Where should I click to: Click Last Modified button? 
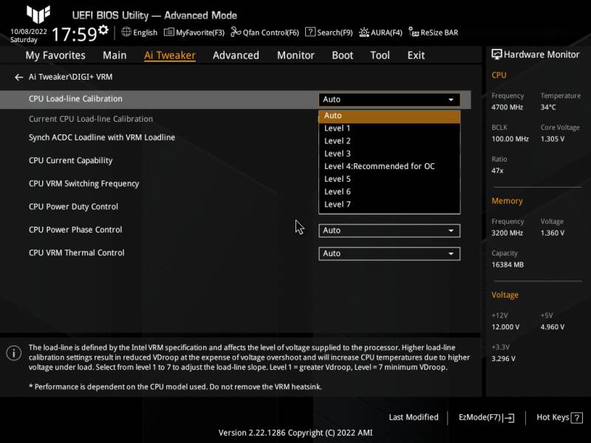414,417
